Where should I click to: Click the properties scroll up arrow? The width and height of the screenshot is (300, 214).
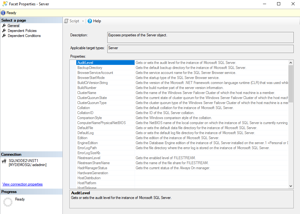click(x=291, y=63)
